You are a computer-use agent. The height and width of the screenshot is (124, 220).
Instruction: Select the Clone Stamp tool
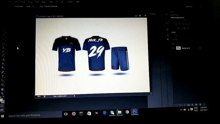(x=3, y=48)
